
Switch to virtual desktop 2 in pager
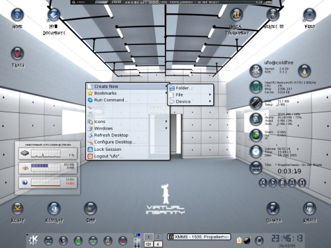point(158,237)
